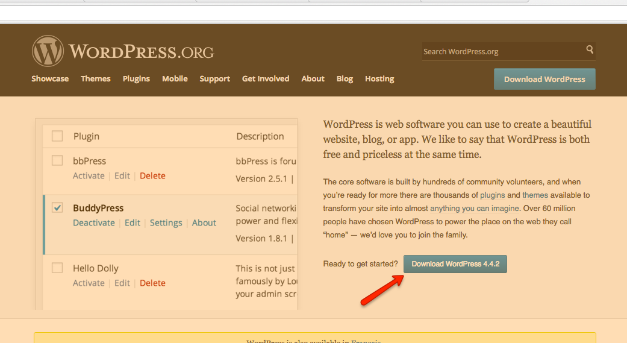Check the bbPress plugin checkbox
Image resolution: width=627 pixels, height=343 pixels.
(57, 160)
